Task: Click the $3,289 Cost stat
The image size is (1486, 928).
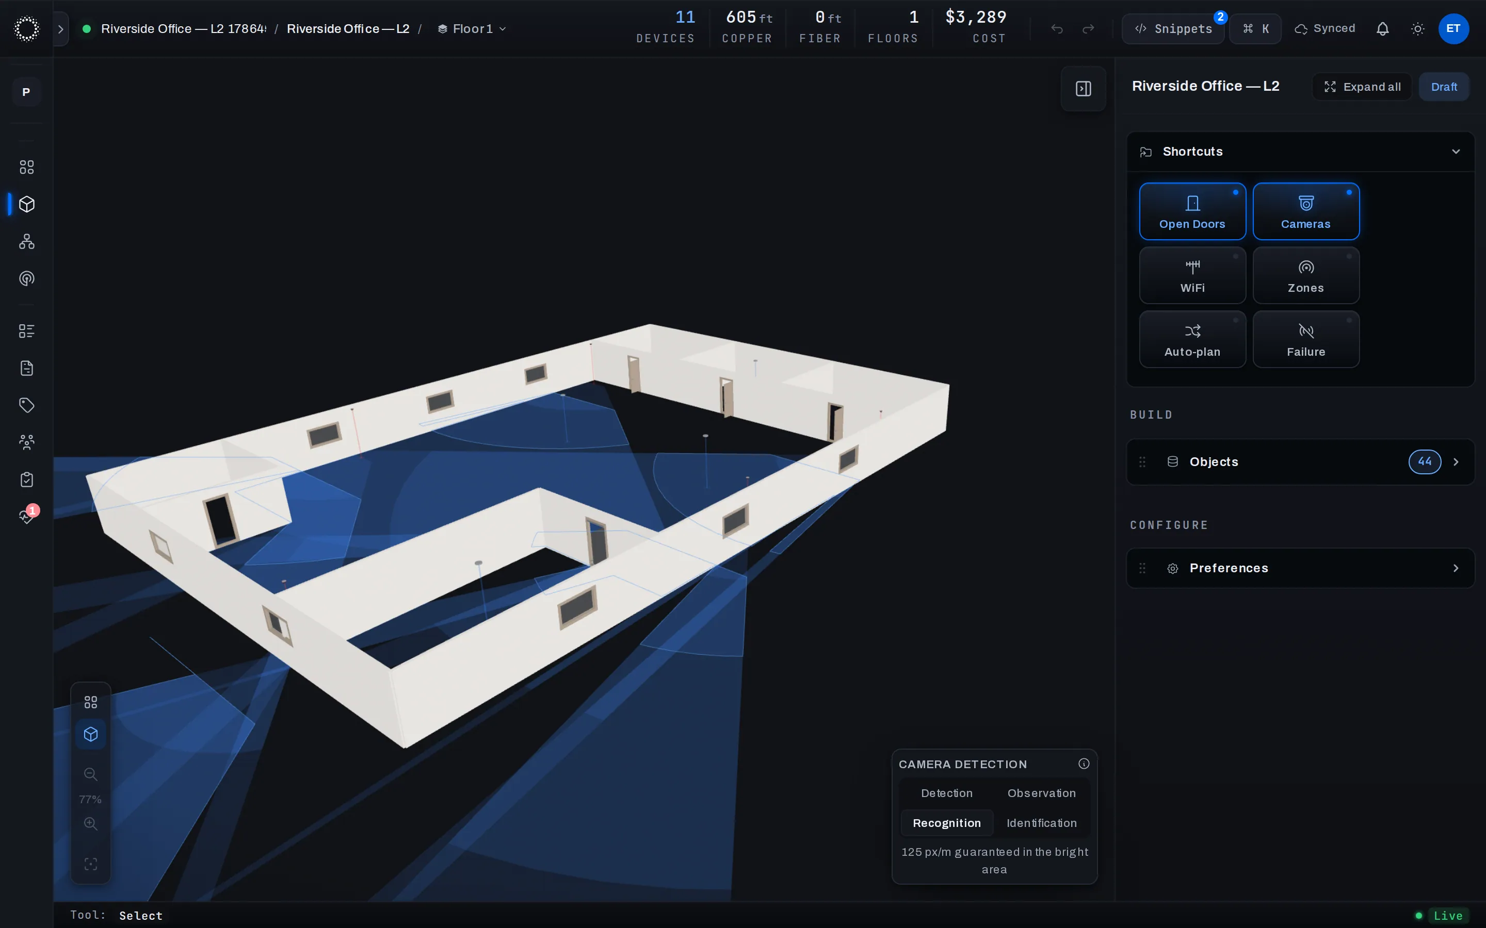Action: (976, 27)
